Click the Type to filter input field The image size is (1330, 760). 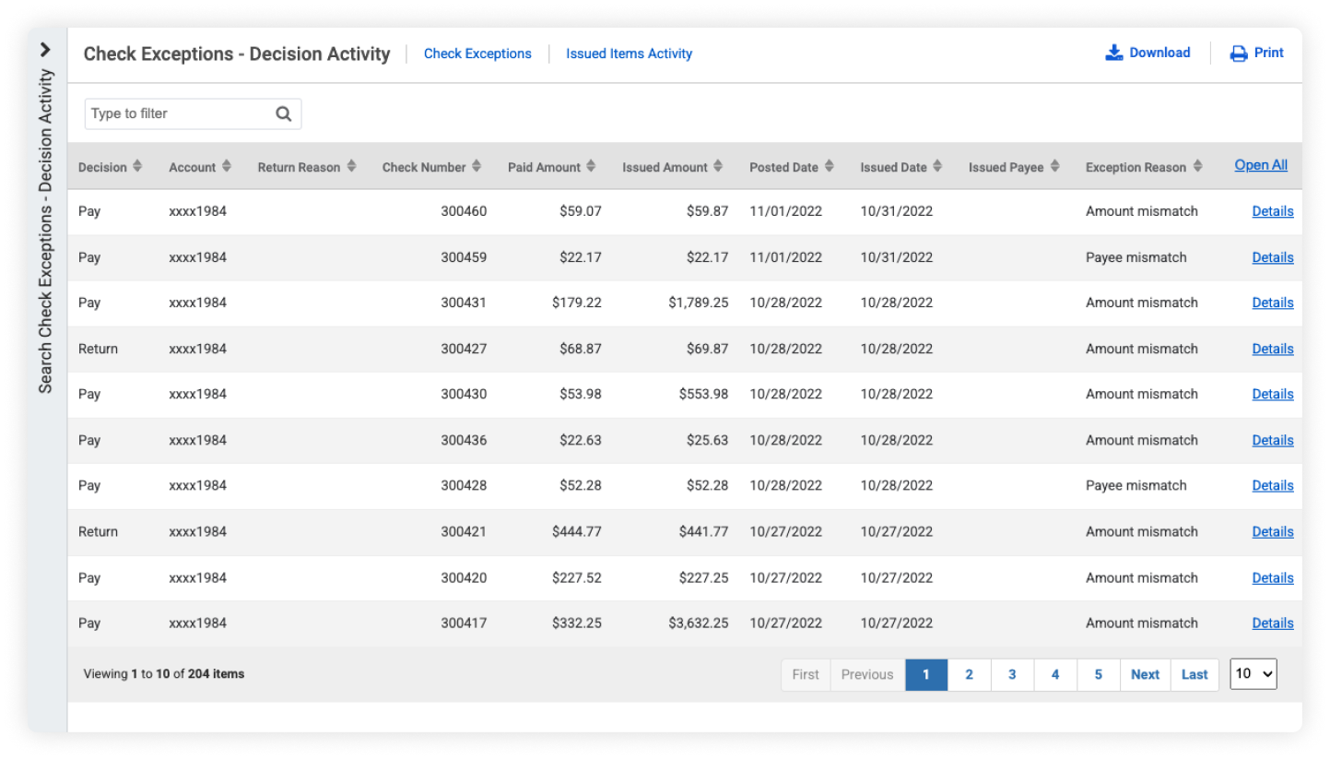coord(166,113)
